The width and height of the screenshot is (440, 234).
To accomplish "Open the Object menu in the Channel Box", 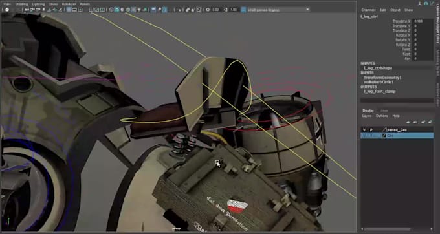I will [395, 10].
